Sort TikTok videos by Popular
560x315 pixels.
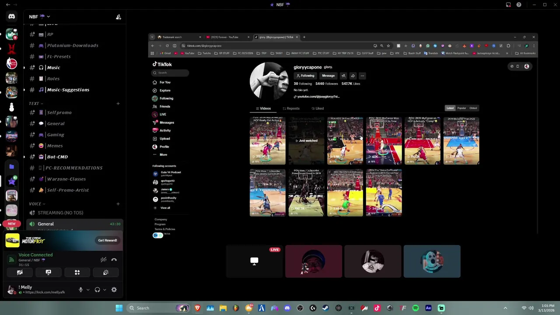(462, 108)
